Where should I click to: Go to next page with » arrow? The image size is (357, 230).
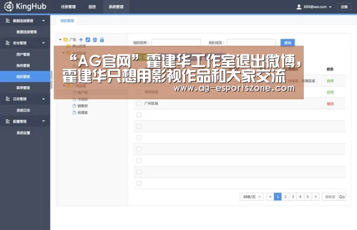[x=316, y=197]
